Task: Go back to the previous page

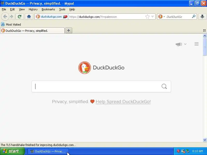Action: tap(5, 17)
